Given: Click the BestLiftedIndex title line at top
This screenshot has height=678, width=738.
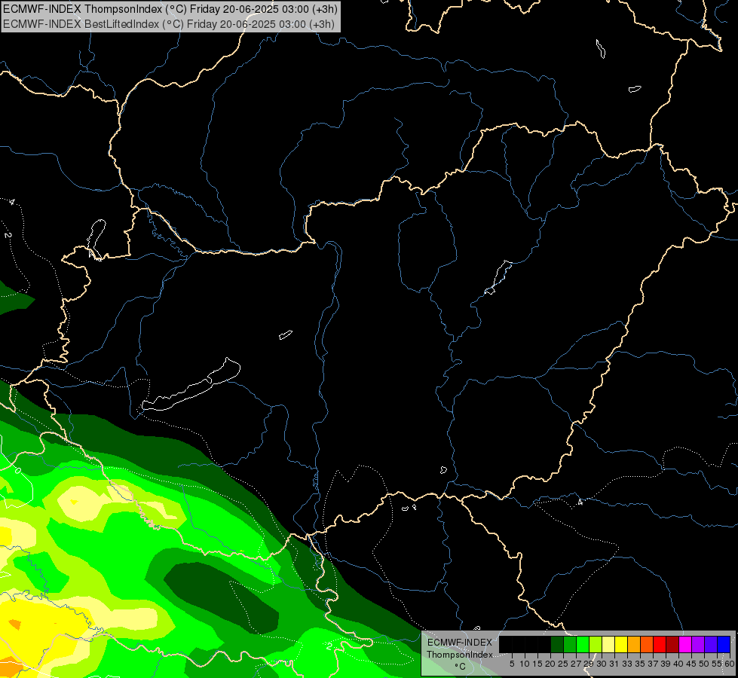Looking at the screenshot, I should [169, 24].
